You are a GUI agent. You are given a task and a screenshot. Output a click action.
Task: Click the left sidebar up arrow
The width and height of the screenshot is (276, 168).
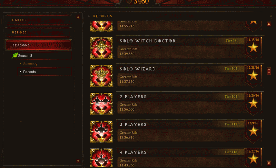pyautogui.click(x=78, y=17)
